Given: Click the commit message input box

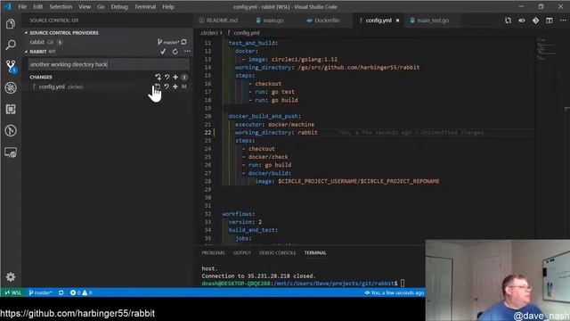Looking at the screenshot, I should (109, 64).
